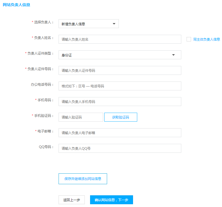222x207 pixels.
Task: Tick the 同主体负责人信息 checkbox
Action: 189,39
